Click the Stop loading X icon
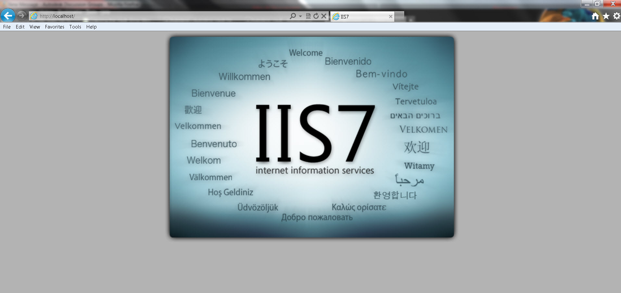Screen dimensions: 621x293 pyautogui.click(x=324, y=16)
